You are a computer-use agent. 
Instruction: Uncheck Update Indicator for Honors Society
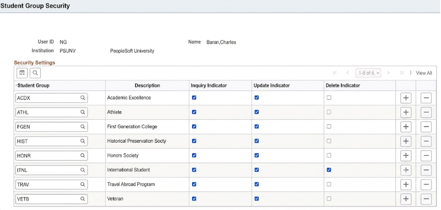256,155
